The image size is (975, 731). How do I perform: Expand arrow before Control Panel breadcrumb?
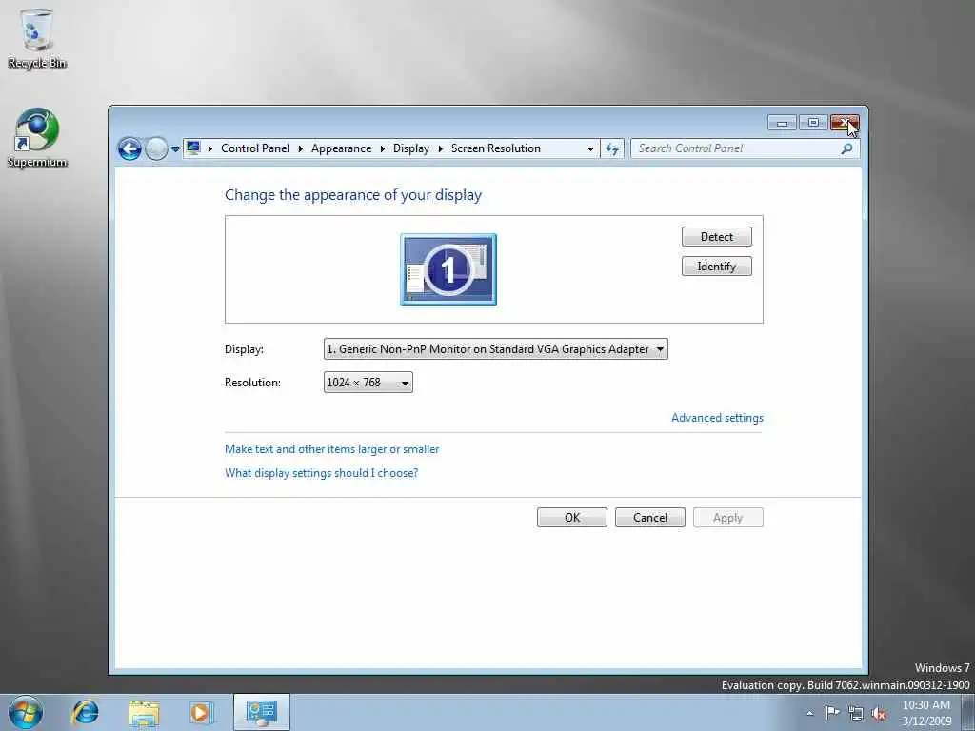pos(210,148)
